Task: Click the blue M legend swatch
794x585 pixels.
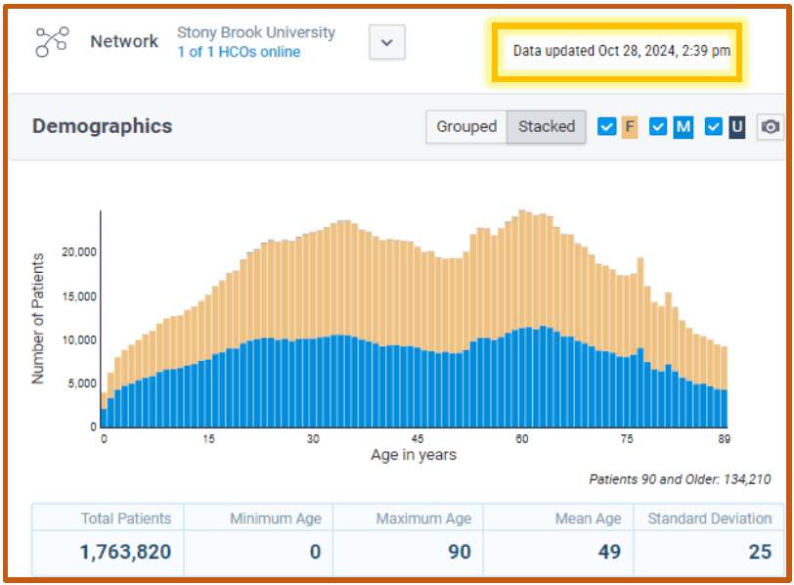Action: pyautogui.click(x=684, y=126)
